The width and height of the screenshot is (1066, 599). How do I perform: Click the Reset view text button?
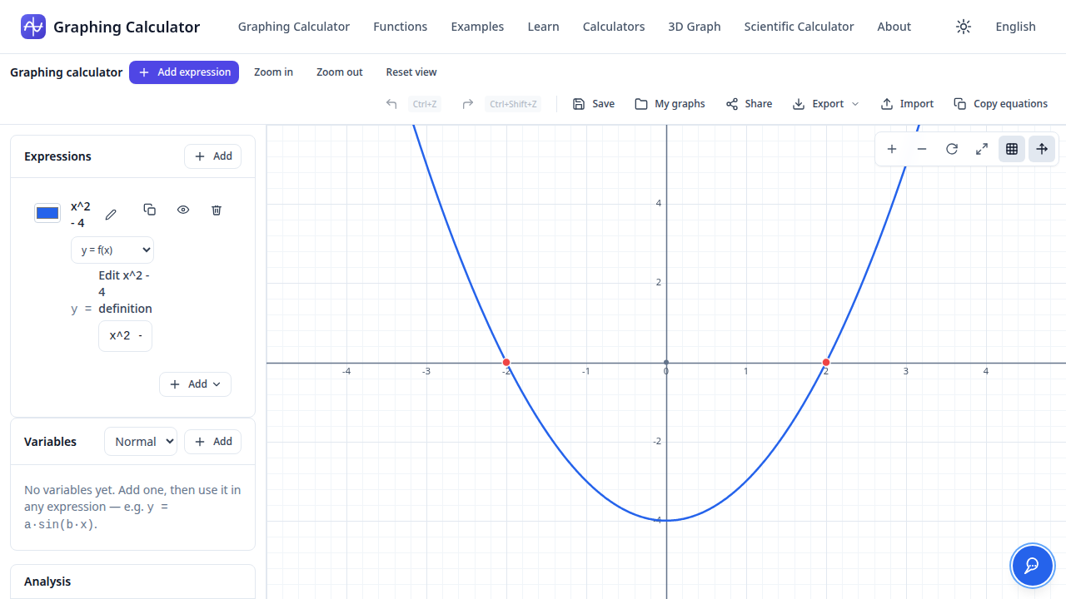pyautogui.click(x=411, y=72)
